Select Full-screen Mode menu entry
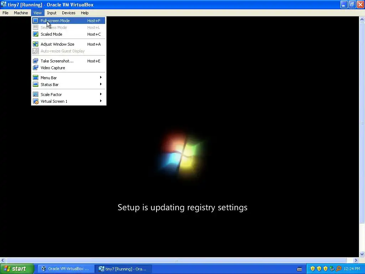 69,20
